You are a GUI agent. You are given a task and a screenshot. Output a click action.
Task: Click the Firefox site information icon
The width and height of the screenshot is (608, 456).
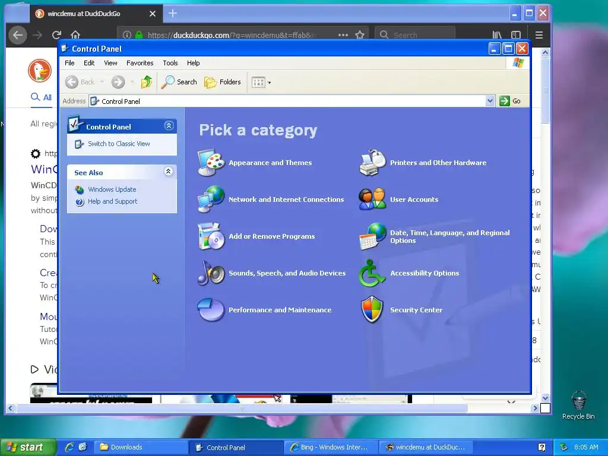pos(127,35)
